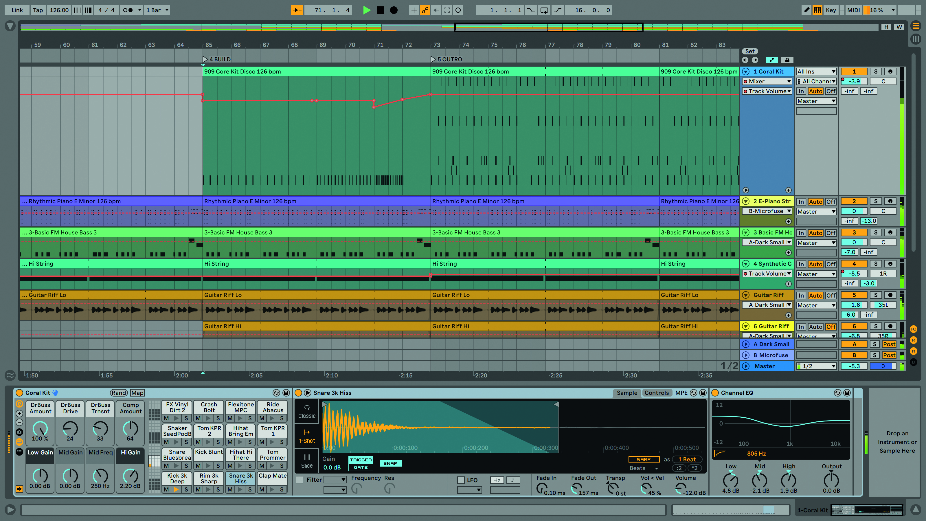Save Channel EQ preset disk icon
Screen dimensions: 926x521
[x=847, y=393]
